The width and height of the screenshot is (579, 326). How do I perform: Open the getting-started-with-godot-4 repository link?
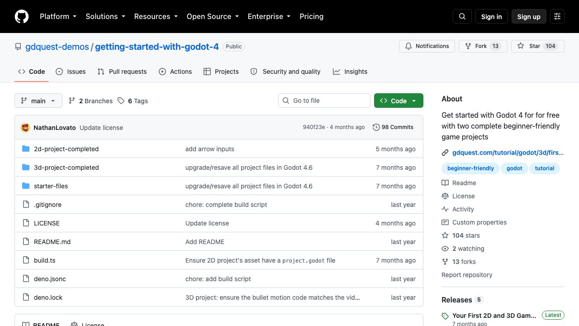(x=157, y=46)
